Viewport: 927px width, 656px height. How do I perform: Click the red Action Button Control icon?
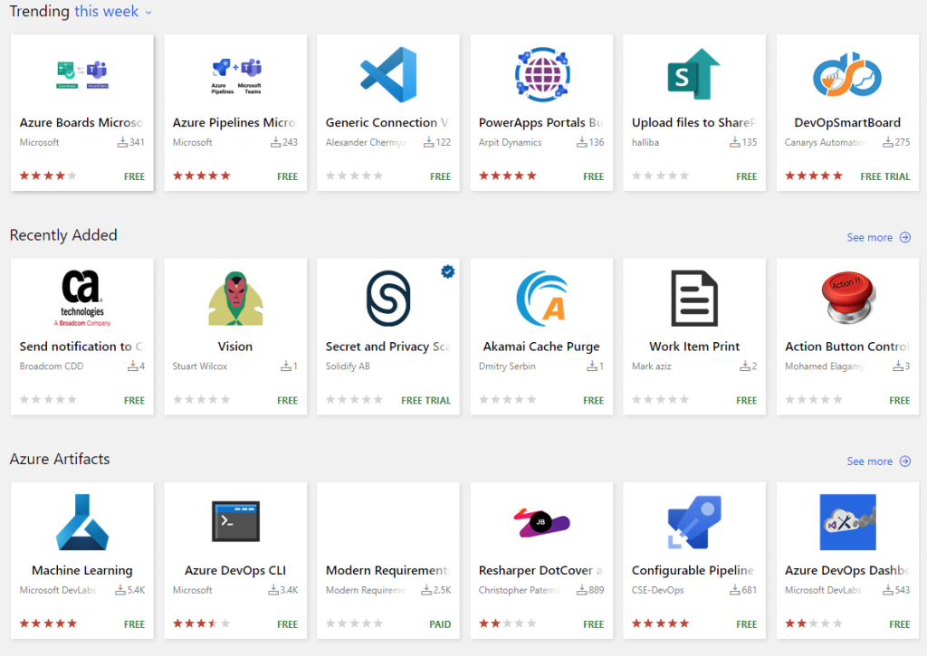(x=847, y=298)
